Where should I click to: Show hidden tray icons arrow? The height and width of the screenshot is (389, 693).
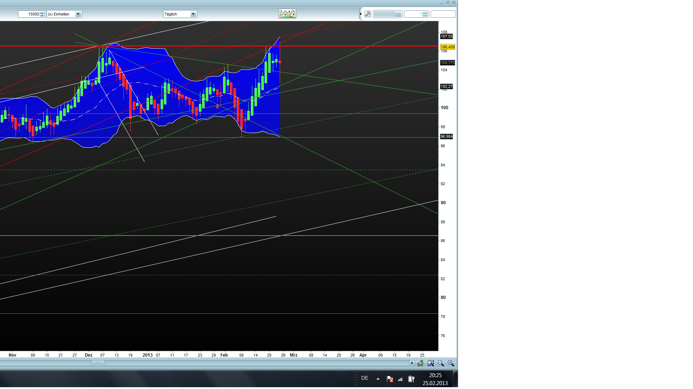[378, 379]
